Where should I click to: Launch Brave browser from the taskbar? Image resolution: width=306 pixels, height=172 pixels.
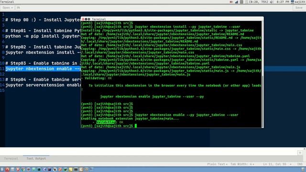(18, 170)
